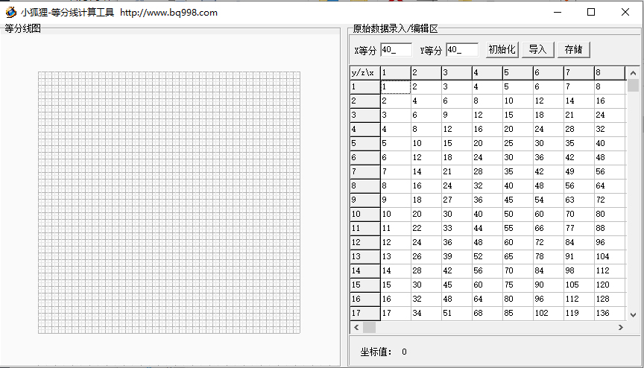644x368 pixels.
Task: Select row header 4
Action: pyautogui.click(x=365, y=129)
